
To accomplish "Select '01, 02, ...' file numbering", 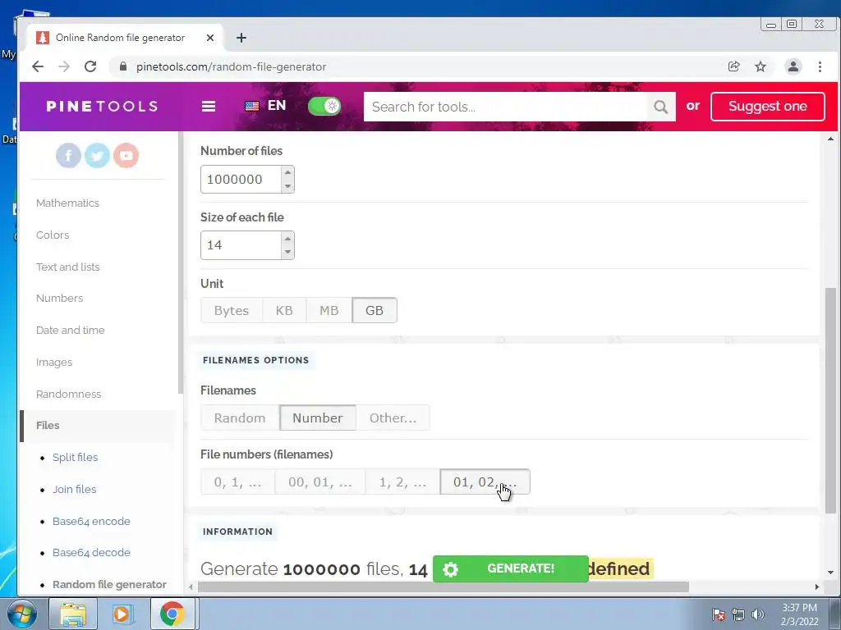I will click(485, 482).
